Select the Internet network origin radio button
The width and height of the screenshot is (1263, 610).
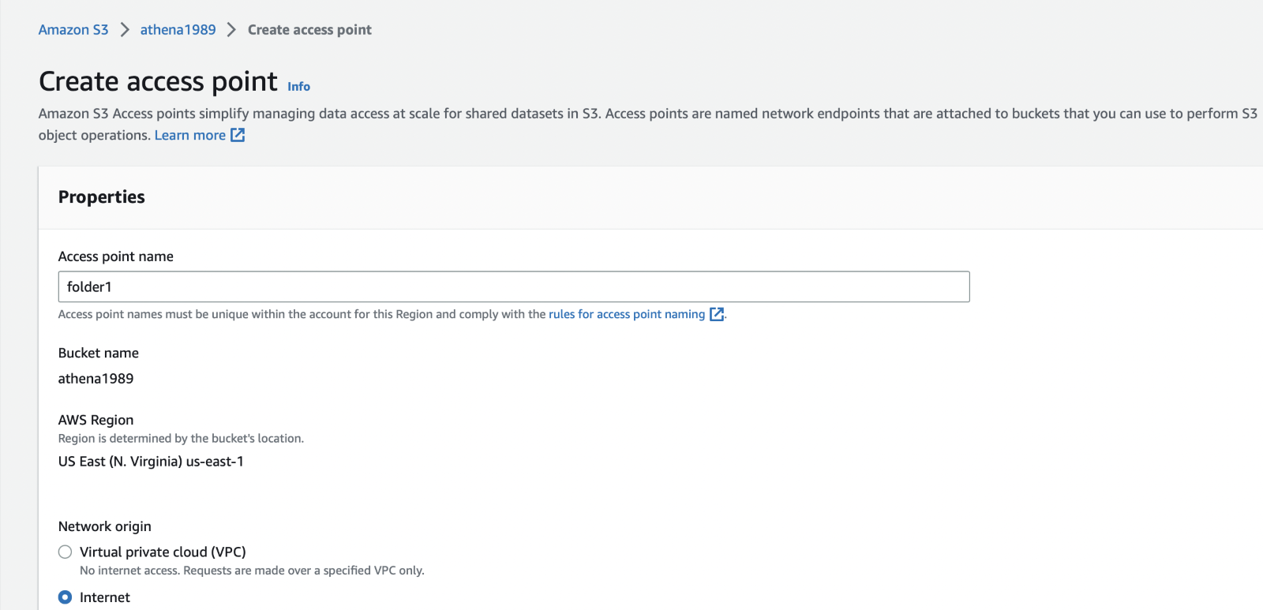tap(66, 597)
